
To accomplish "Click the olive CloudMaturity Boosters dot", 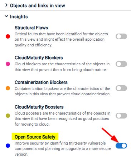I will pos(8,116).
